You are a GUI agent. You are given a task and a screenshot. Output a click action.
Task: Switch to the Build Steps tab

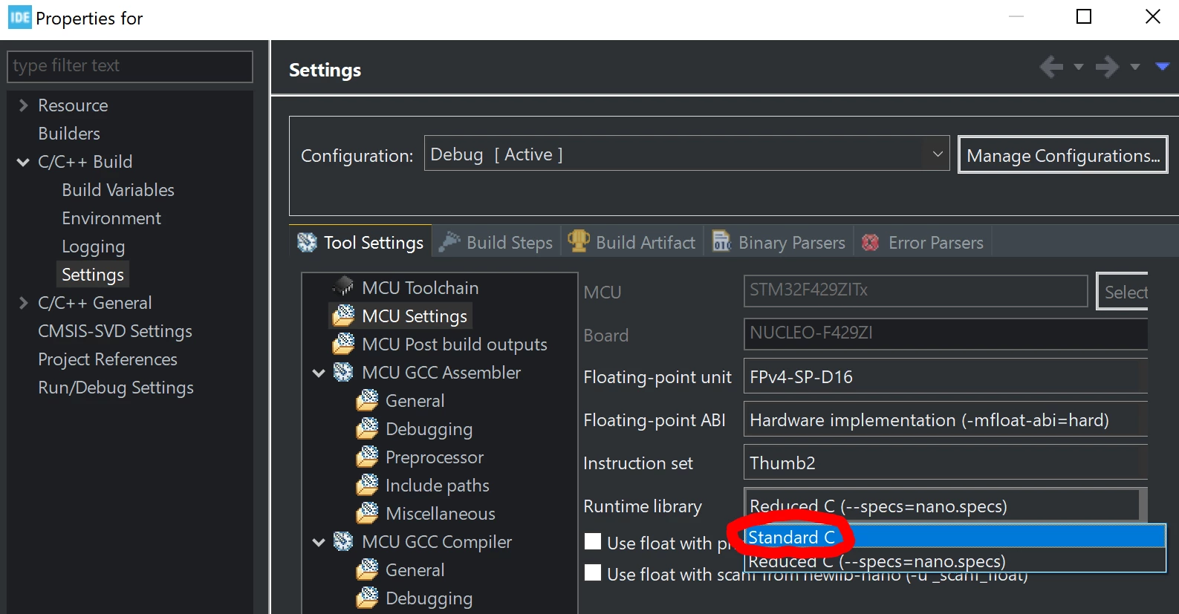tap(496, 242)
